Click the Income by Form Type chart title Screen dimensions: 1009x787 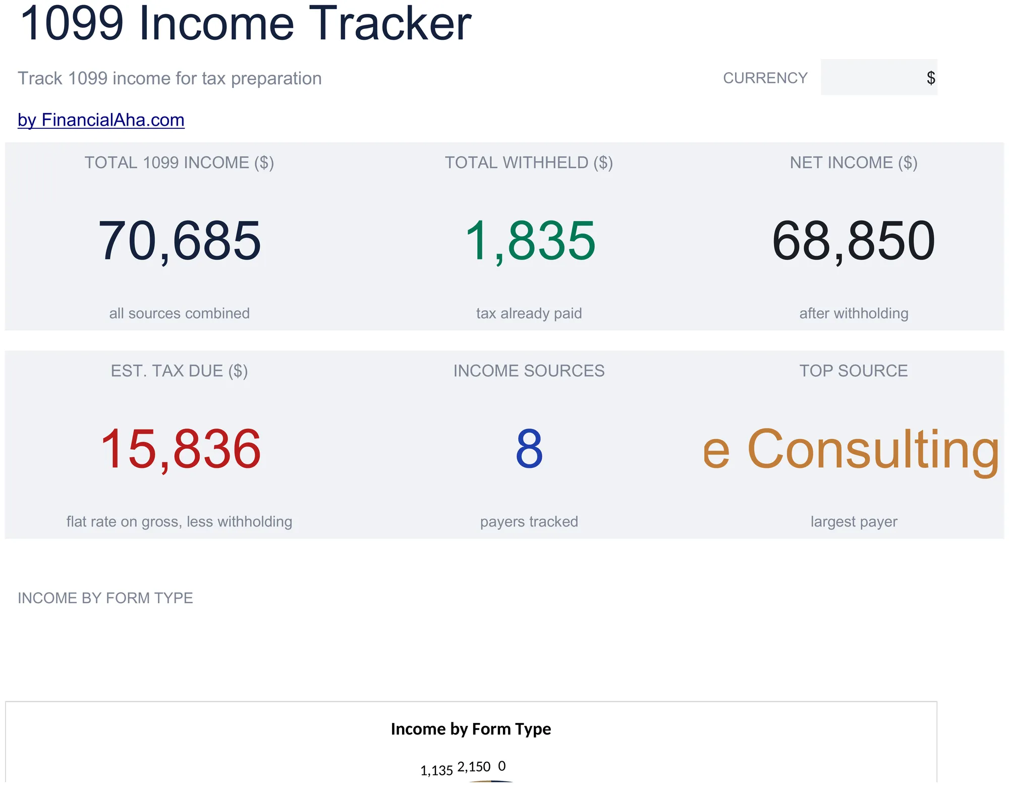pyautogui.click(x=471, y=729)
